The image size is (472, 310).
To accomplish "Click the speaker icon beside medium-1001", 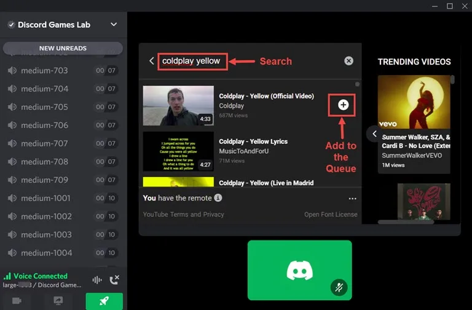I will coord(12,198).
